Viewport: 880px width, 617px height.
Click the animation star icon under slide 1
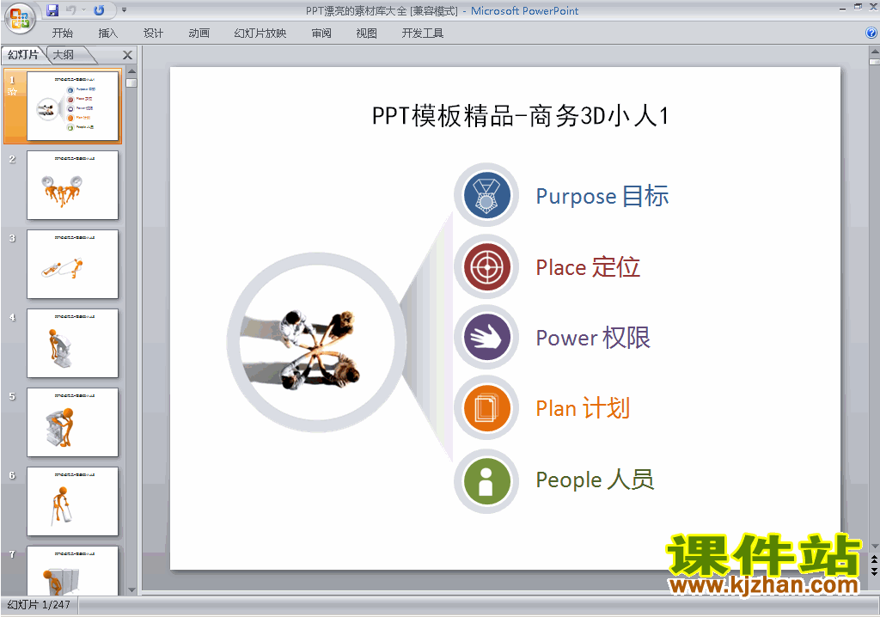[x=12, y=91]
